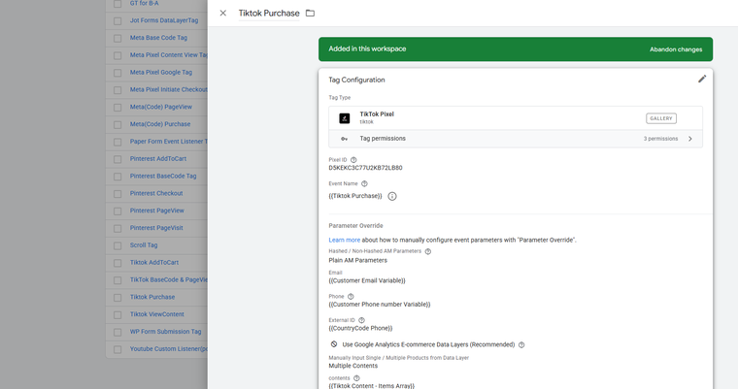Open the Tag permissions row
738x389 pixels.
[x=516, y=139]
